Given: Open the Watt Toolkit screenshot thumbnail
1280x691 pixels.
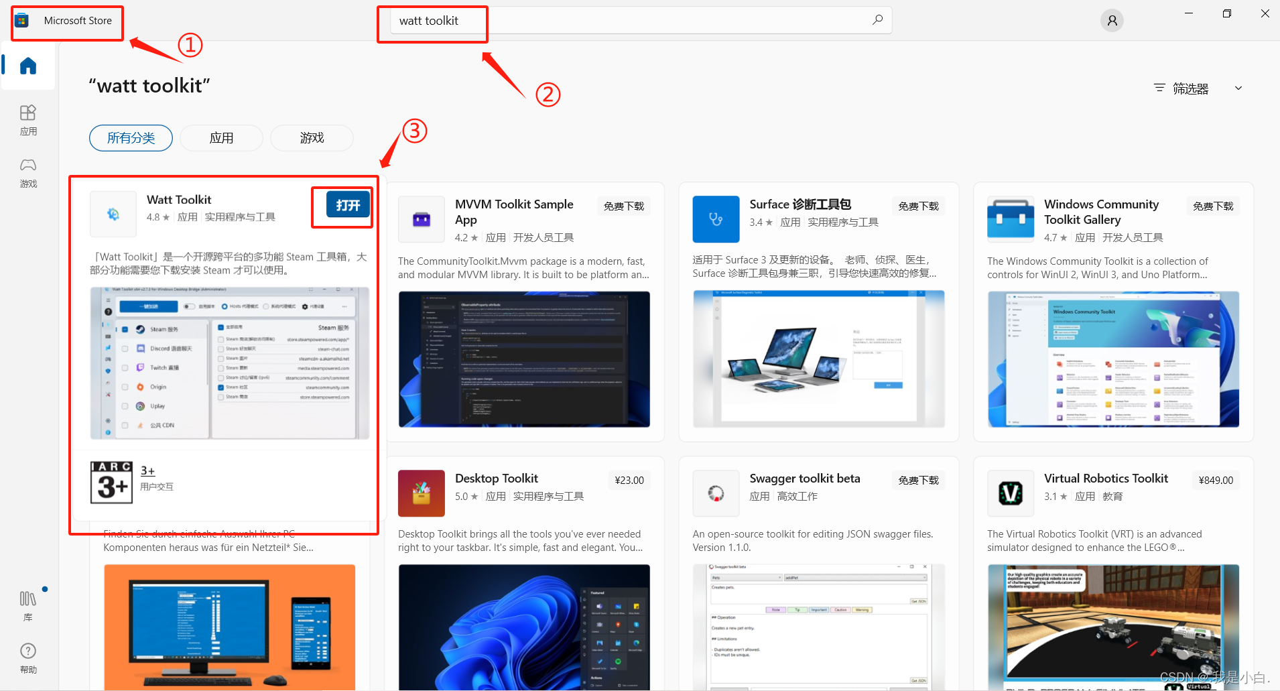Looking at the screenshot, I should [230, 363].
